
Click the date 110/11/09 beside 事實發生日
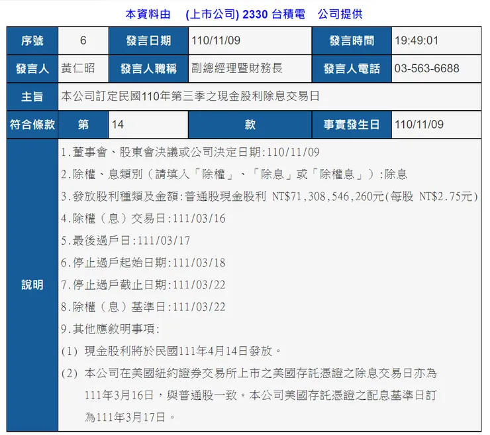418,125
